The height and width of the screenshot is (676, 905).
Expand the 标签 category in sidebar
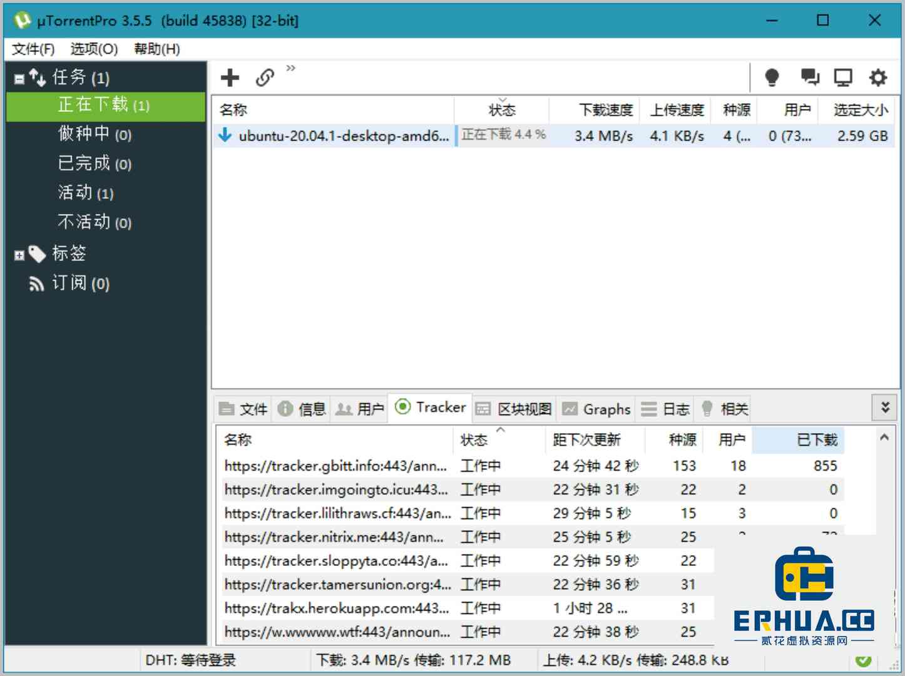pyautogui.click(x=19, y=254)
